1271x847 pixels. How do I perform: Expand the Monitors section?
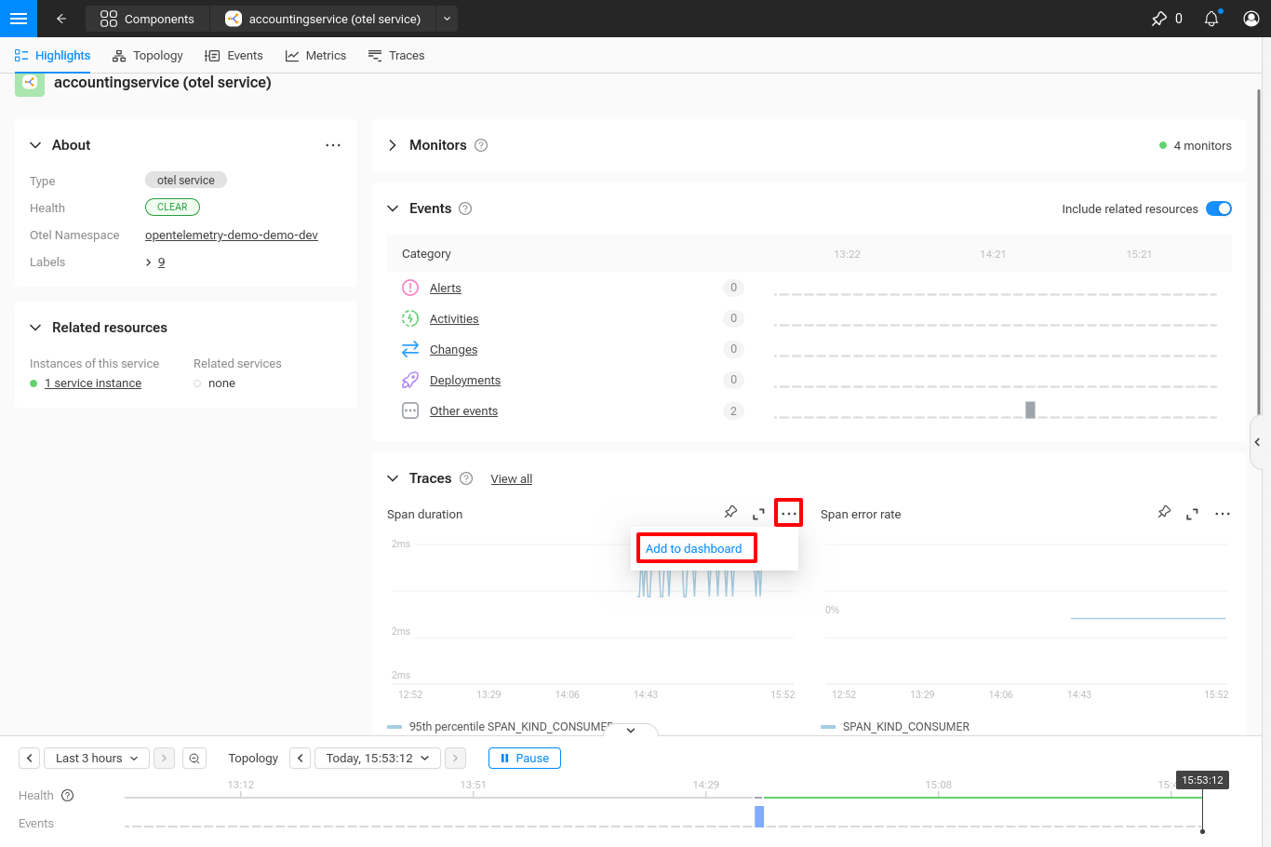click(x=392, y=145)
